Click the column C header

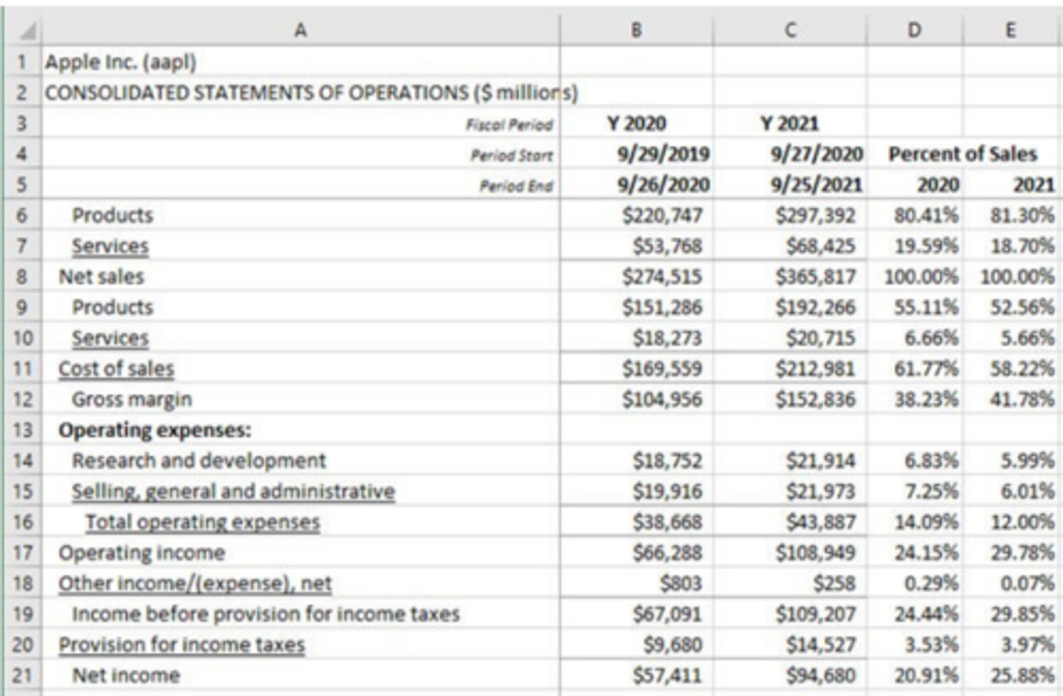(790, 30)
